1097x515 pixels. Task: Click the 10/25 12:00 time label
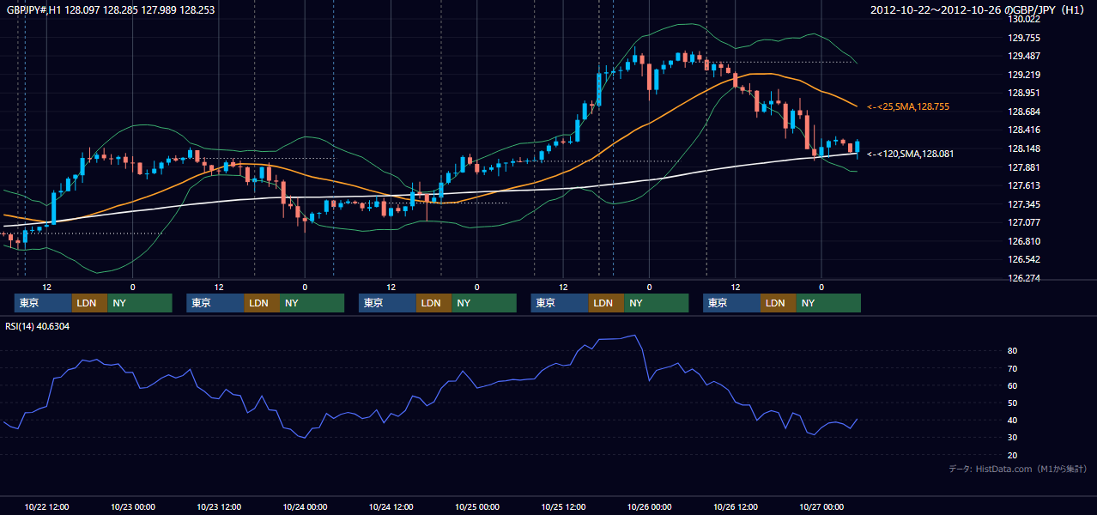(x=563, y=506)
